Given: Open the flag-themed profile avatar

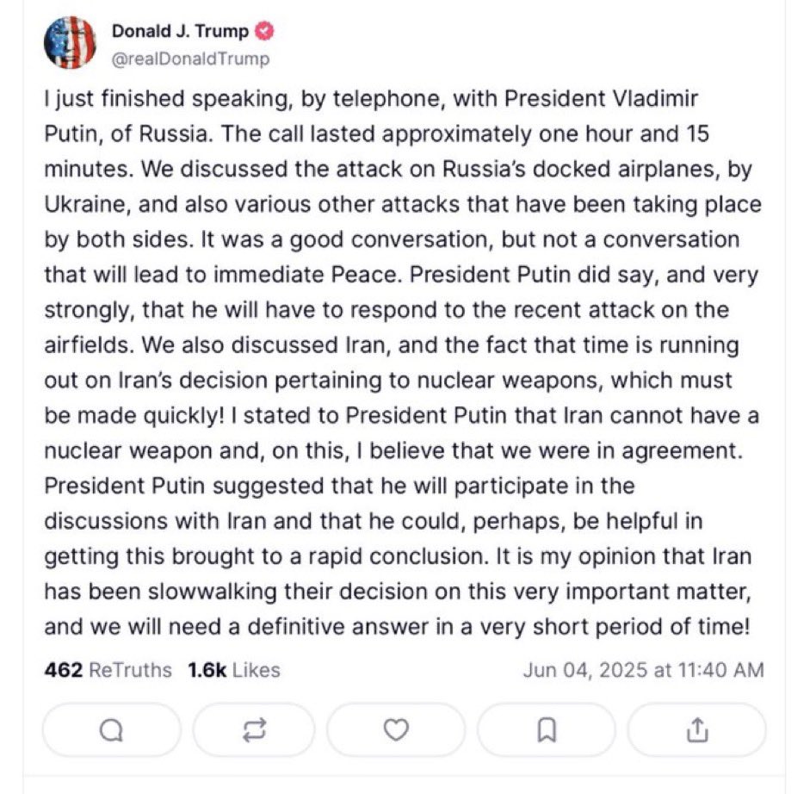Looking at the screenshot, I should click(x=70, y=43).
